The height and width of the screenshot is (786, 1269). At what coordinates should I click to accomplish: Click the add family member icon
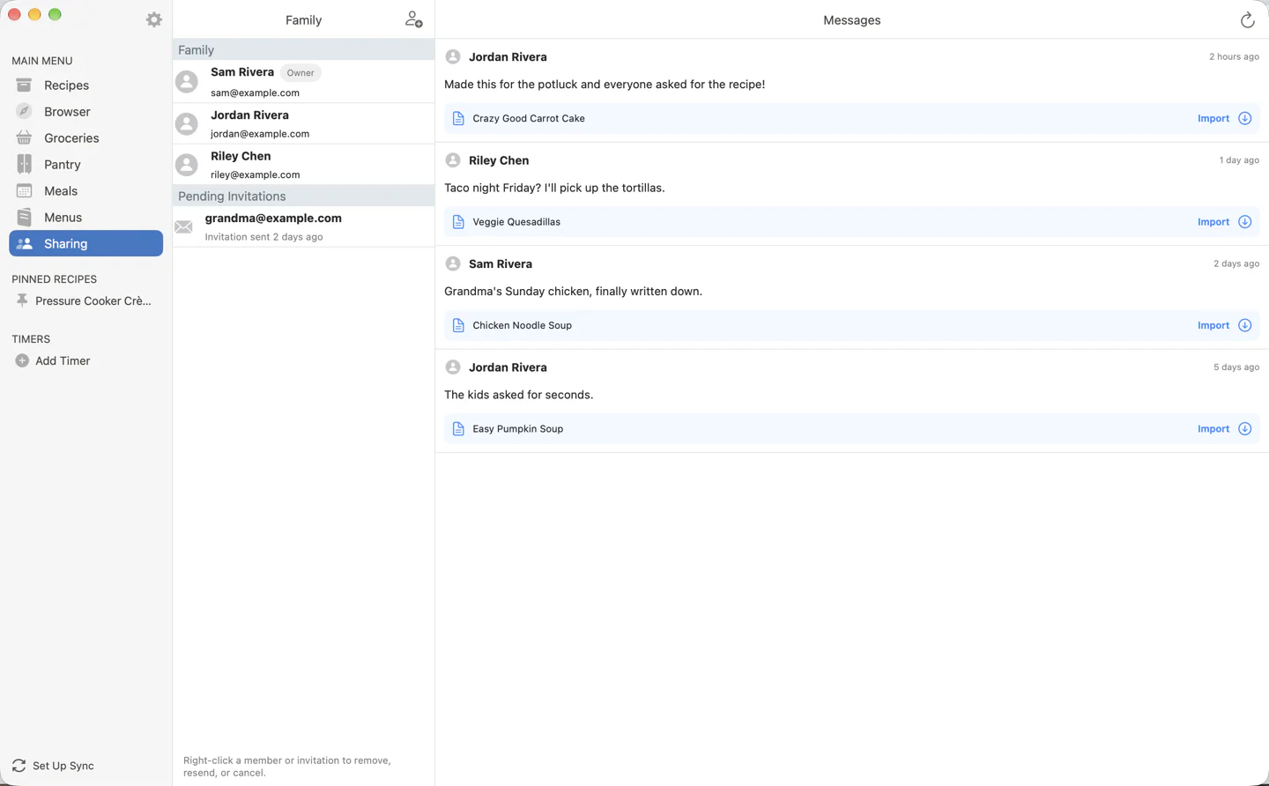pos(413,19)
